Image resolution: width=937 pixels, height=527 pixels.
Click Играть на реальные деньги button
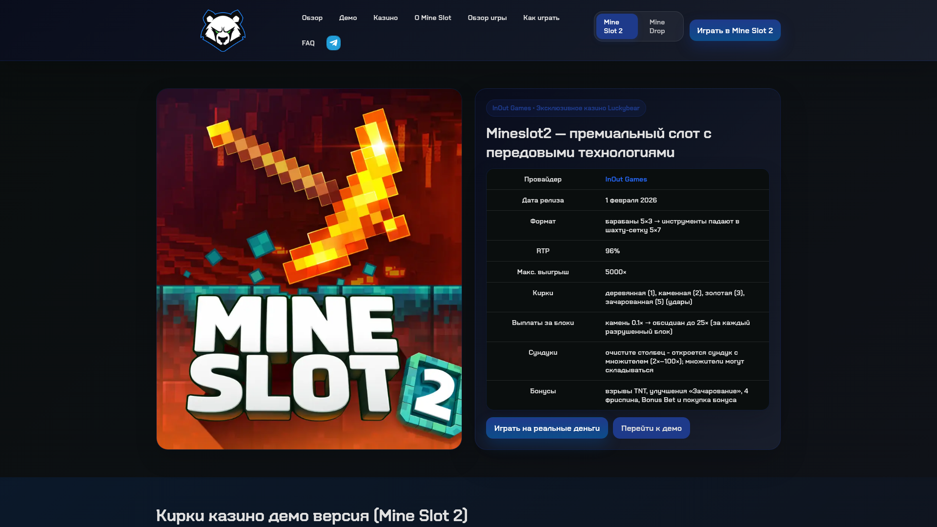[547, 428]
